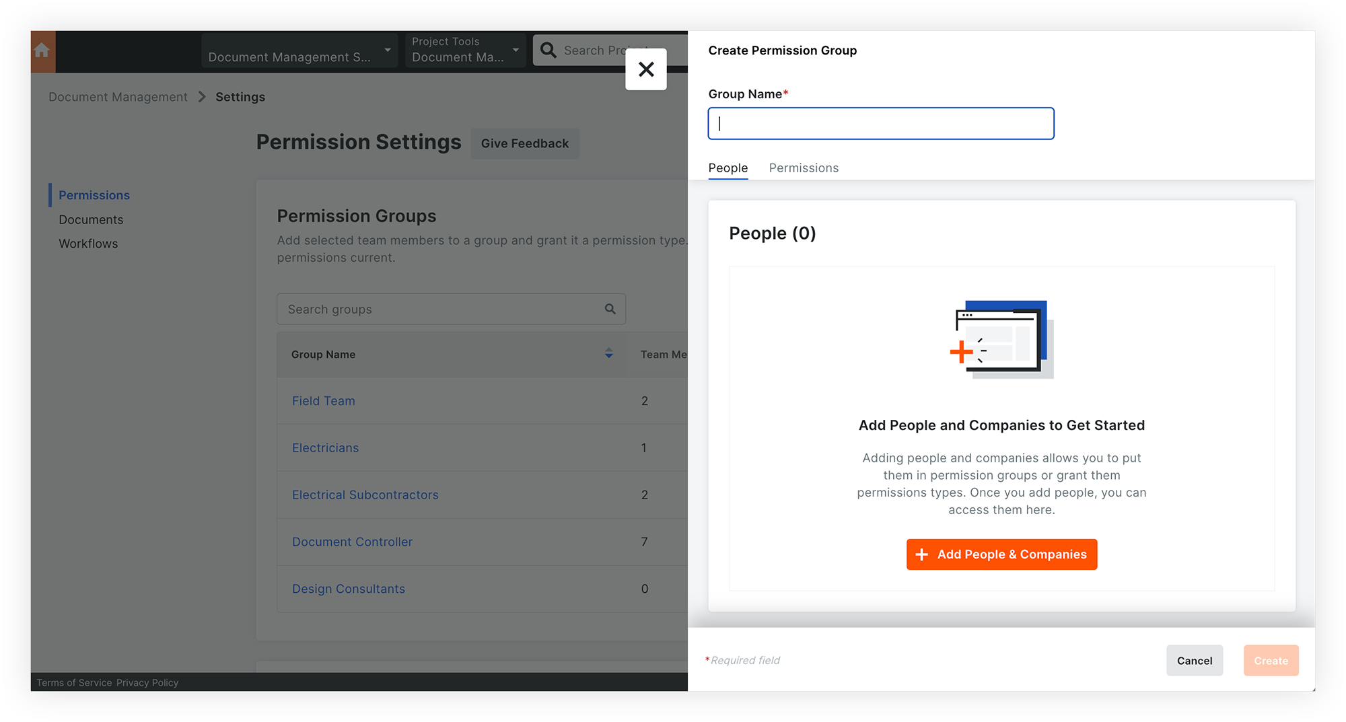
Task: Open Workflows settings in sidebar
Action: pos(88,244)
